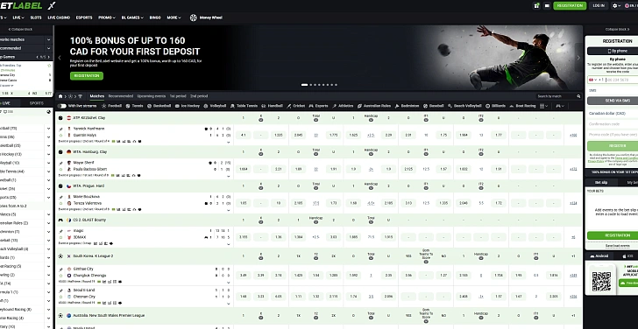Open the MORE dropdown menu
Viewport: 638px width, 329px height.
174,17
